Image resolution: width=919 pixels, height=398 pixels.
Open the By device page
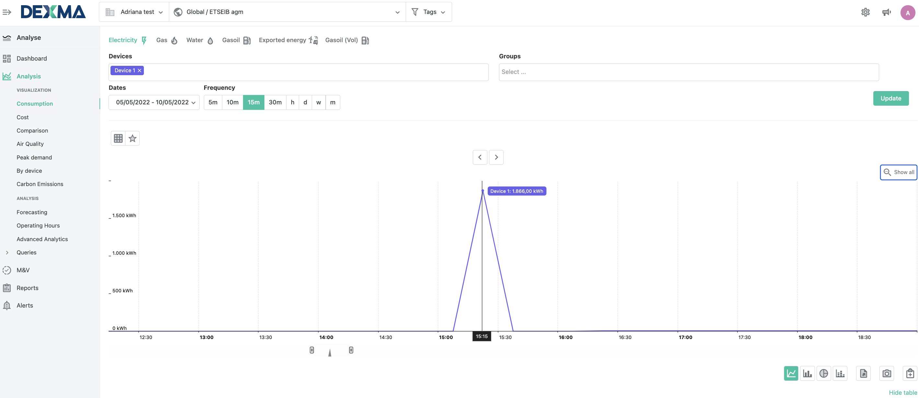click(29, 170)
